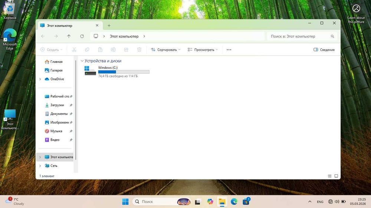
Task: Unpin Музыка using its pin icon
Action: point(71,131)
